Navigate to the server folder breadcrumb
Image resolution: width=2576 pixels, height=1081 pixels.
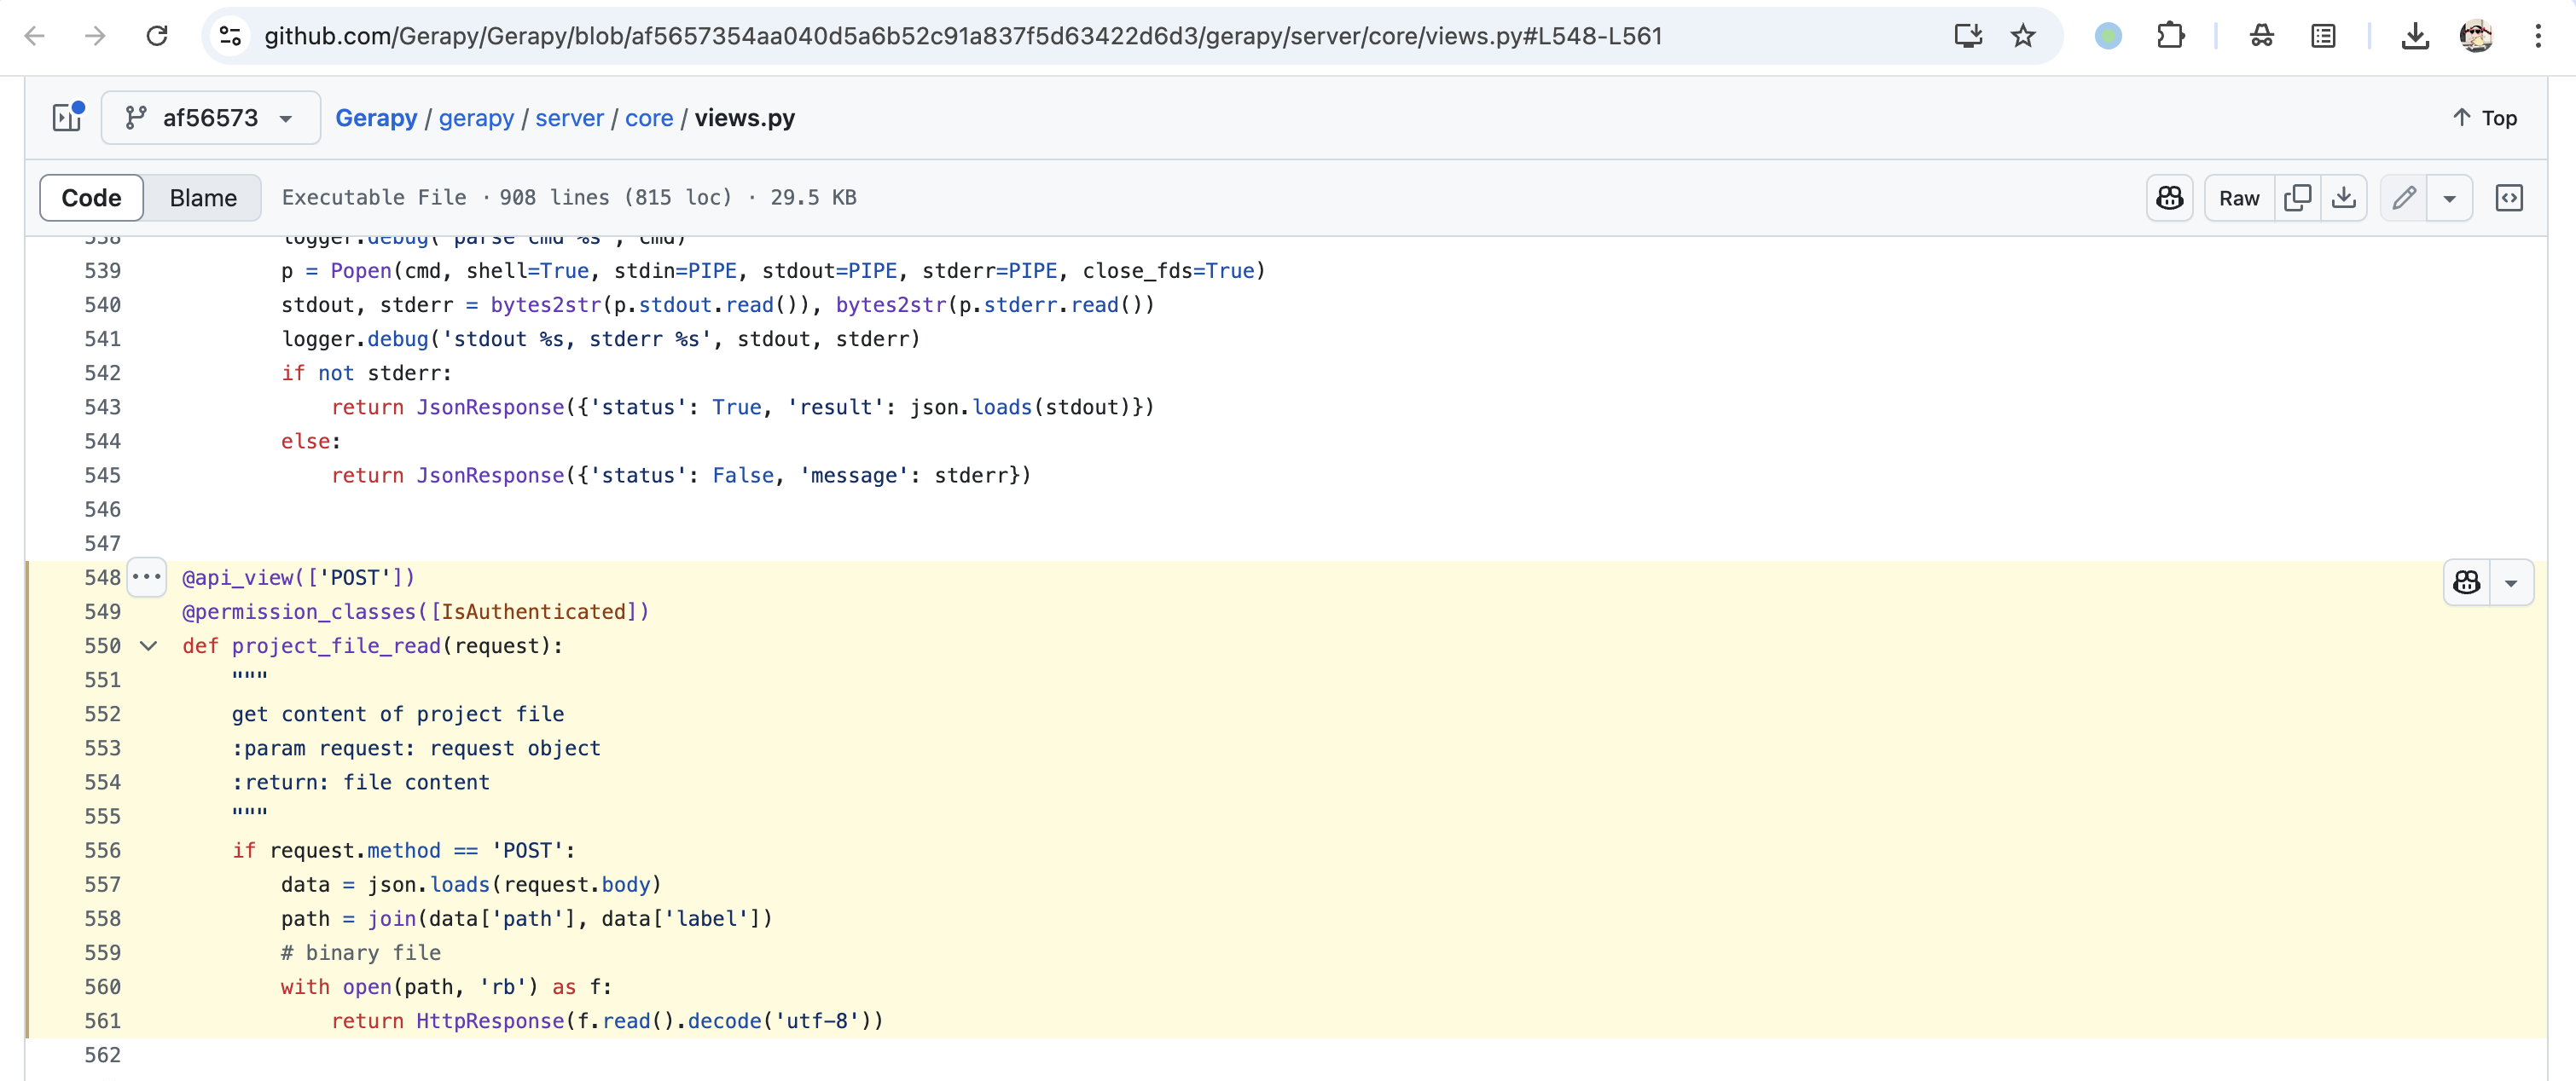[x=569, y=118]
